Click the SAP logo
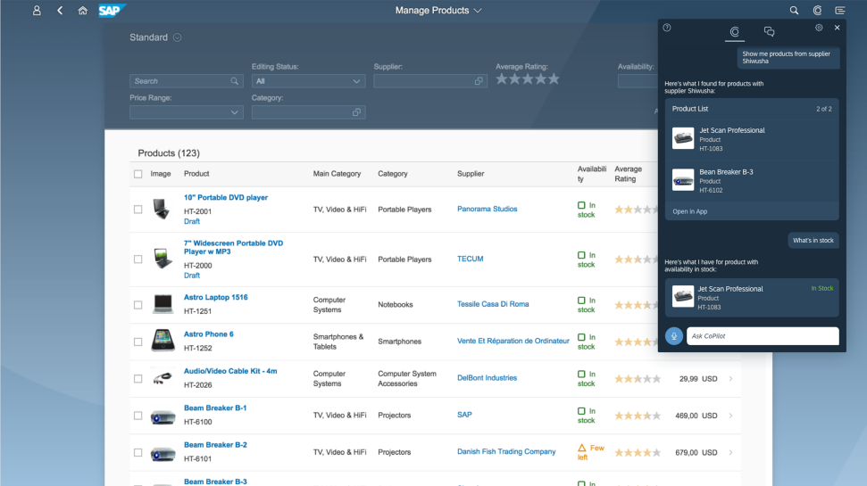The image size is (867, 486). point(112,11)
